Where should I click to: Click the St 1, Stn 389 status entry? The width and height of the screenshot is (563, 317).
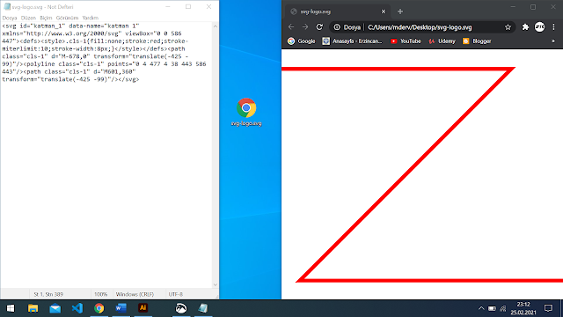pyautogui.click(x=48, y=294)
